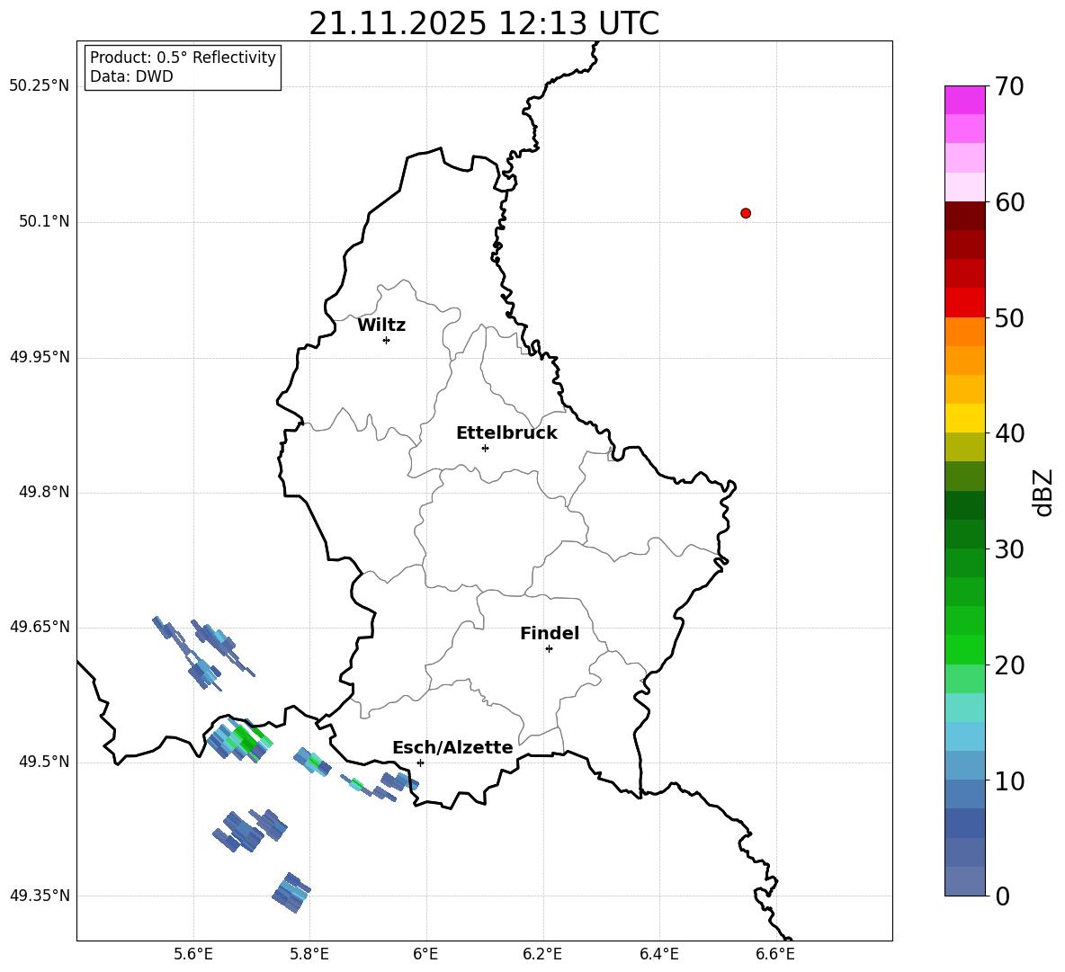Click the southernmost blue echo near 49.35°N
Screen dimensions: 1065x972
[x=291, y=893]
